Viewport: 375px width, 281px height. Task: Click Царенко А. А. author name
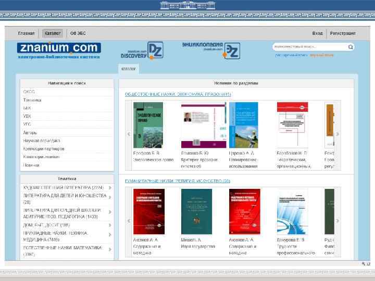[x=242, y=153]
